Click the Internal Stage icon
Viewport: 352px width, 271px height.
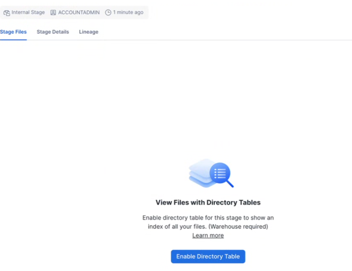[x=7, y=13]
